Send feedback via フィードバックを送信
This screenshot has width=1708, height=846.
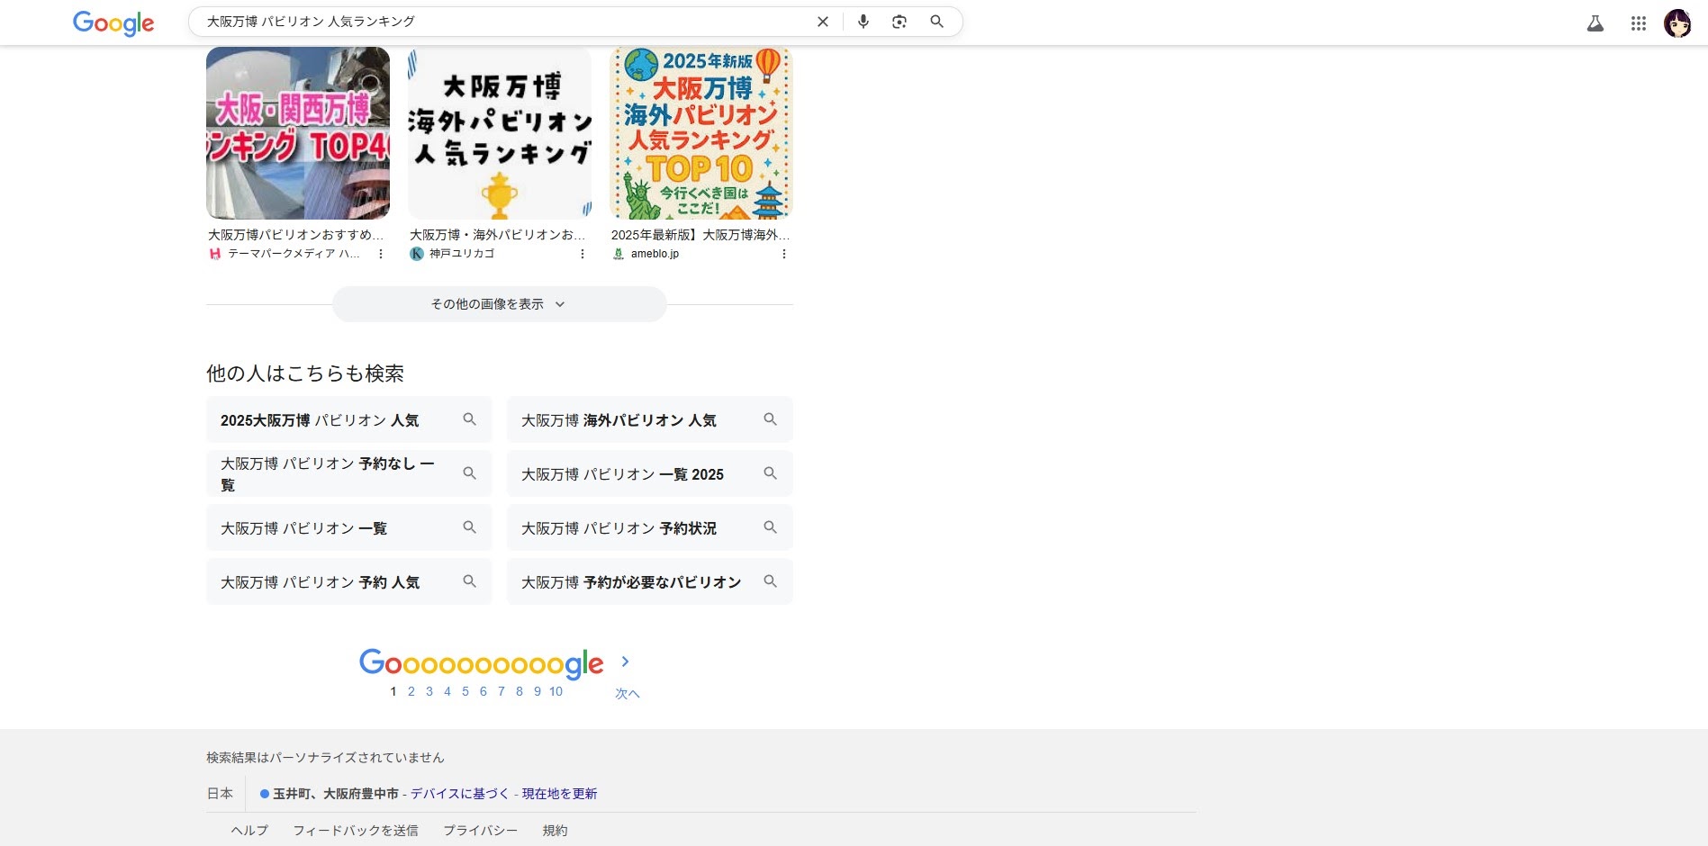point(357,830)
